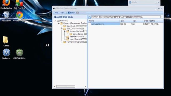Select the Content (Gamesaves, Profiles) folder
171x96 pixels.
(x=75, y=23)
